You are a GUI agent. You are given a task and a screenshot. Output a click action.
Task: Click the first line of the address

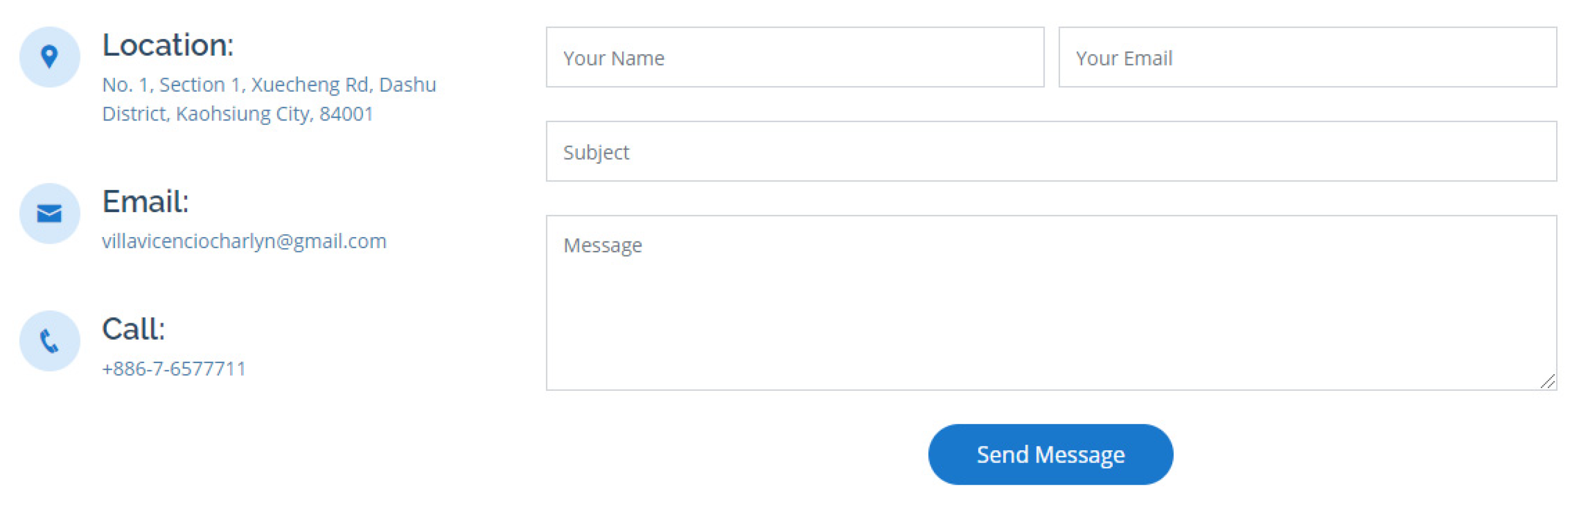[268, 84]
